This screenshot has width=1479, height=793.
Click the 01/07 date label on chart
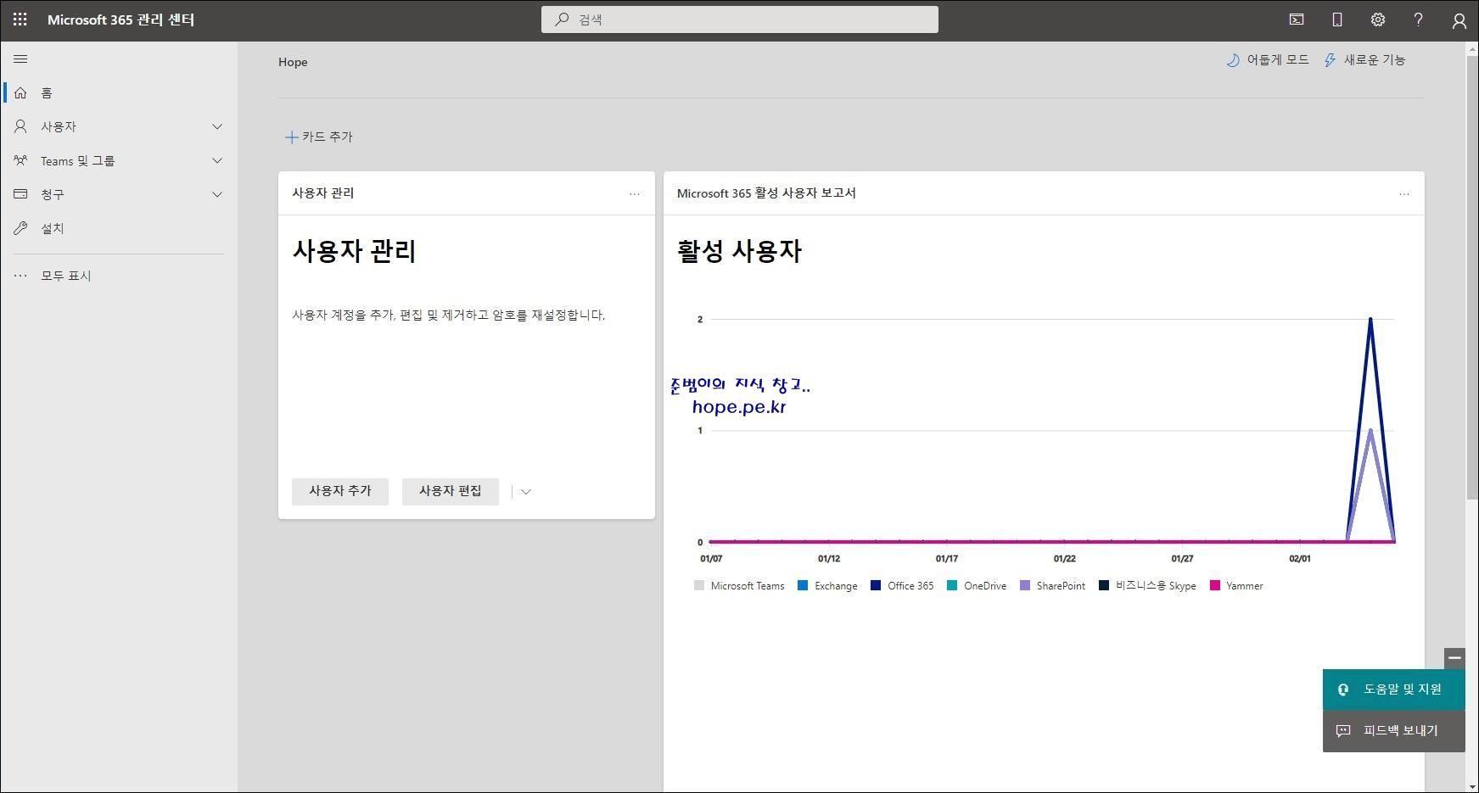tap(711, 559)
